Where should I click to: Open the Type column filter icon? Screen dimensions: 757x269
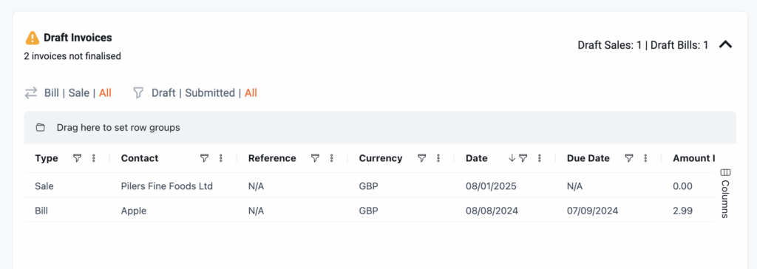tap(77, 158)
